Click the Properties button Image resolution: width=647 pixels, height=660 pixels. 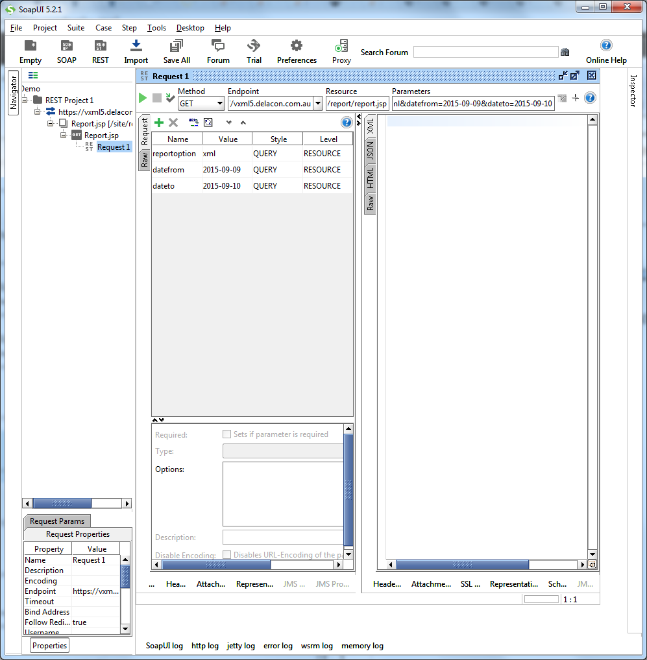(50, 646)
